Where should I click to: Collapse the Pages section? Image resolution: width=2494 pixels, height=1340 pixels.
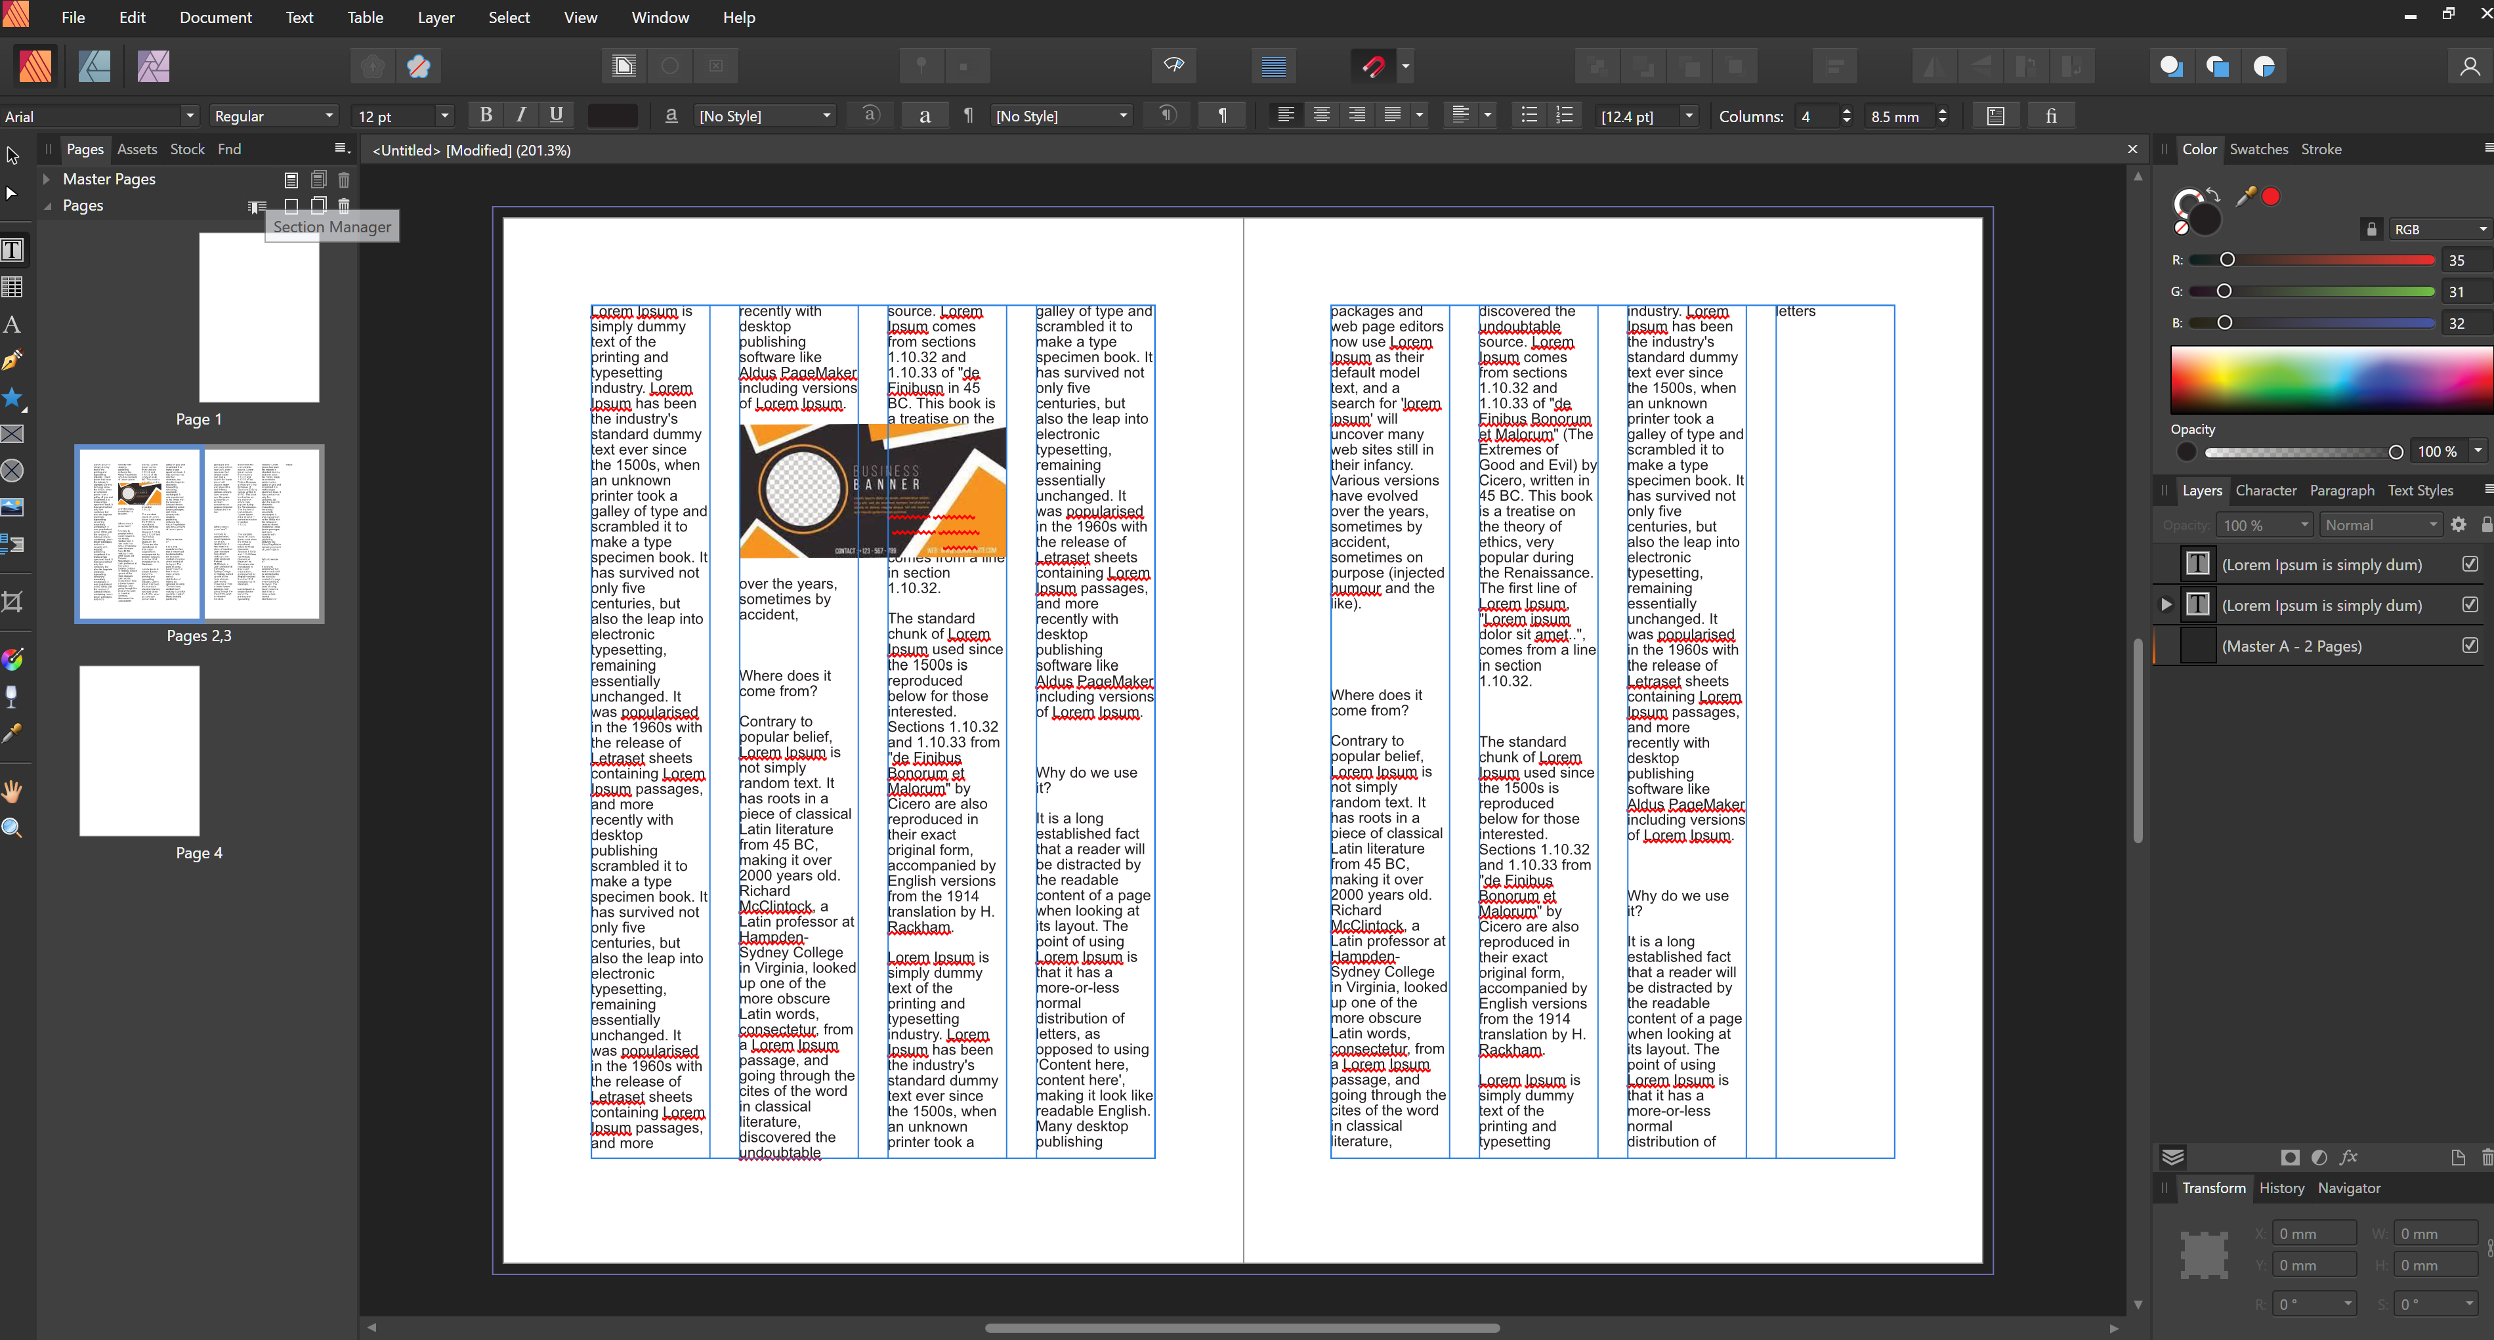click(45, 205)
